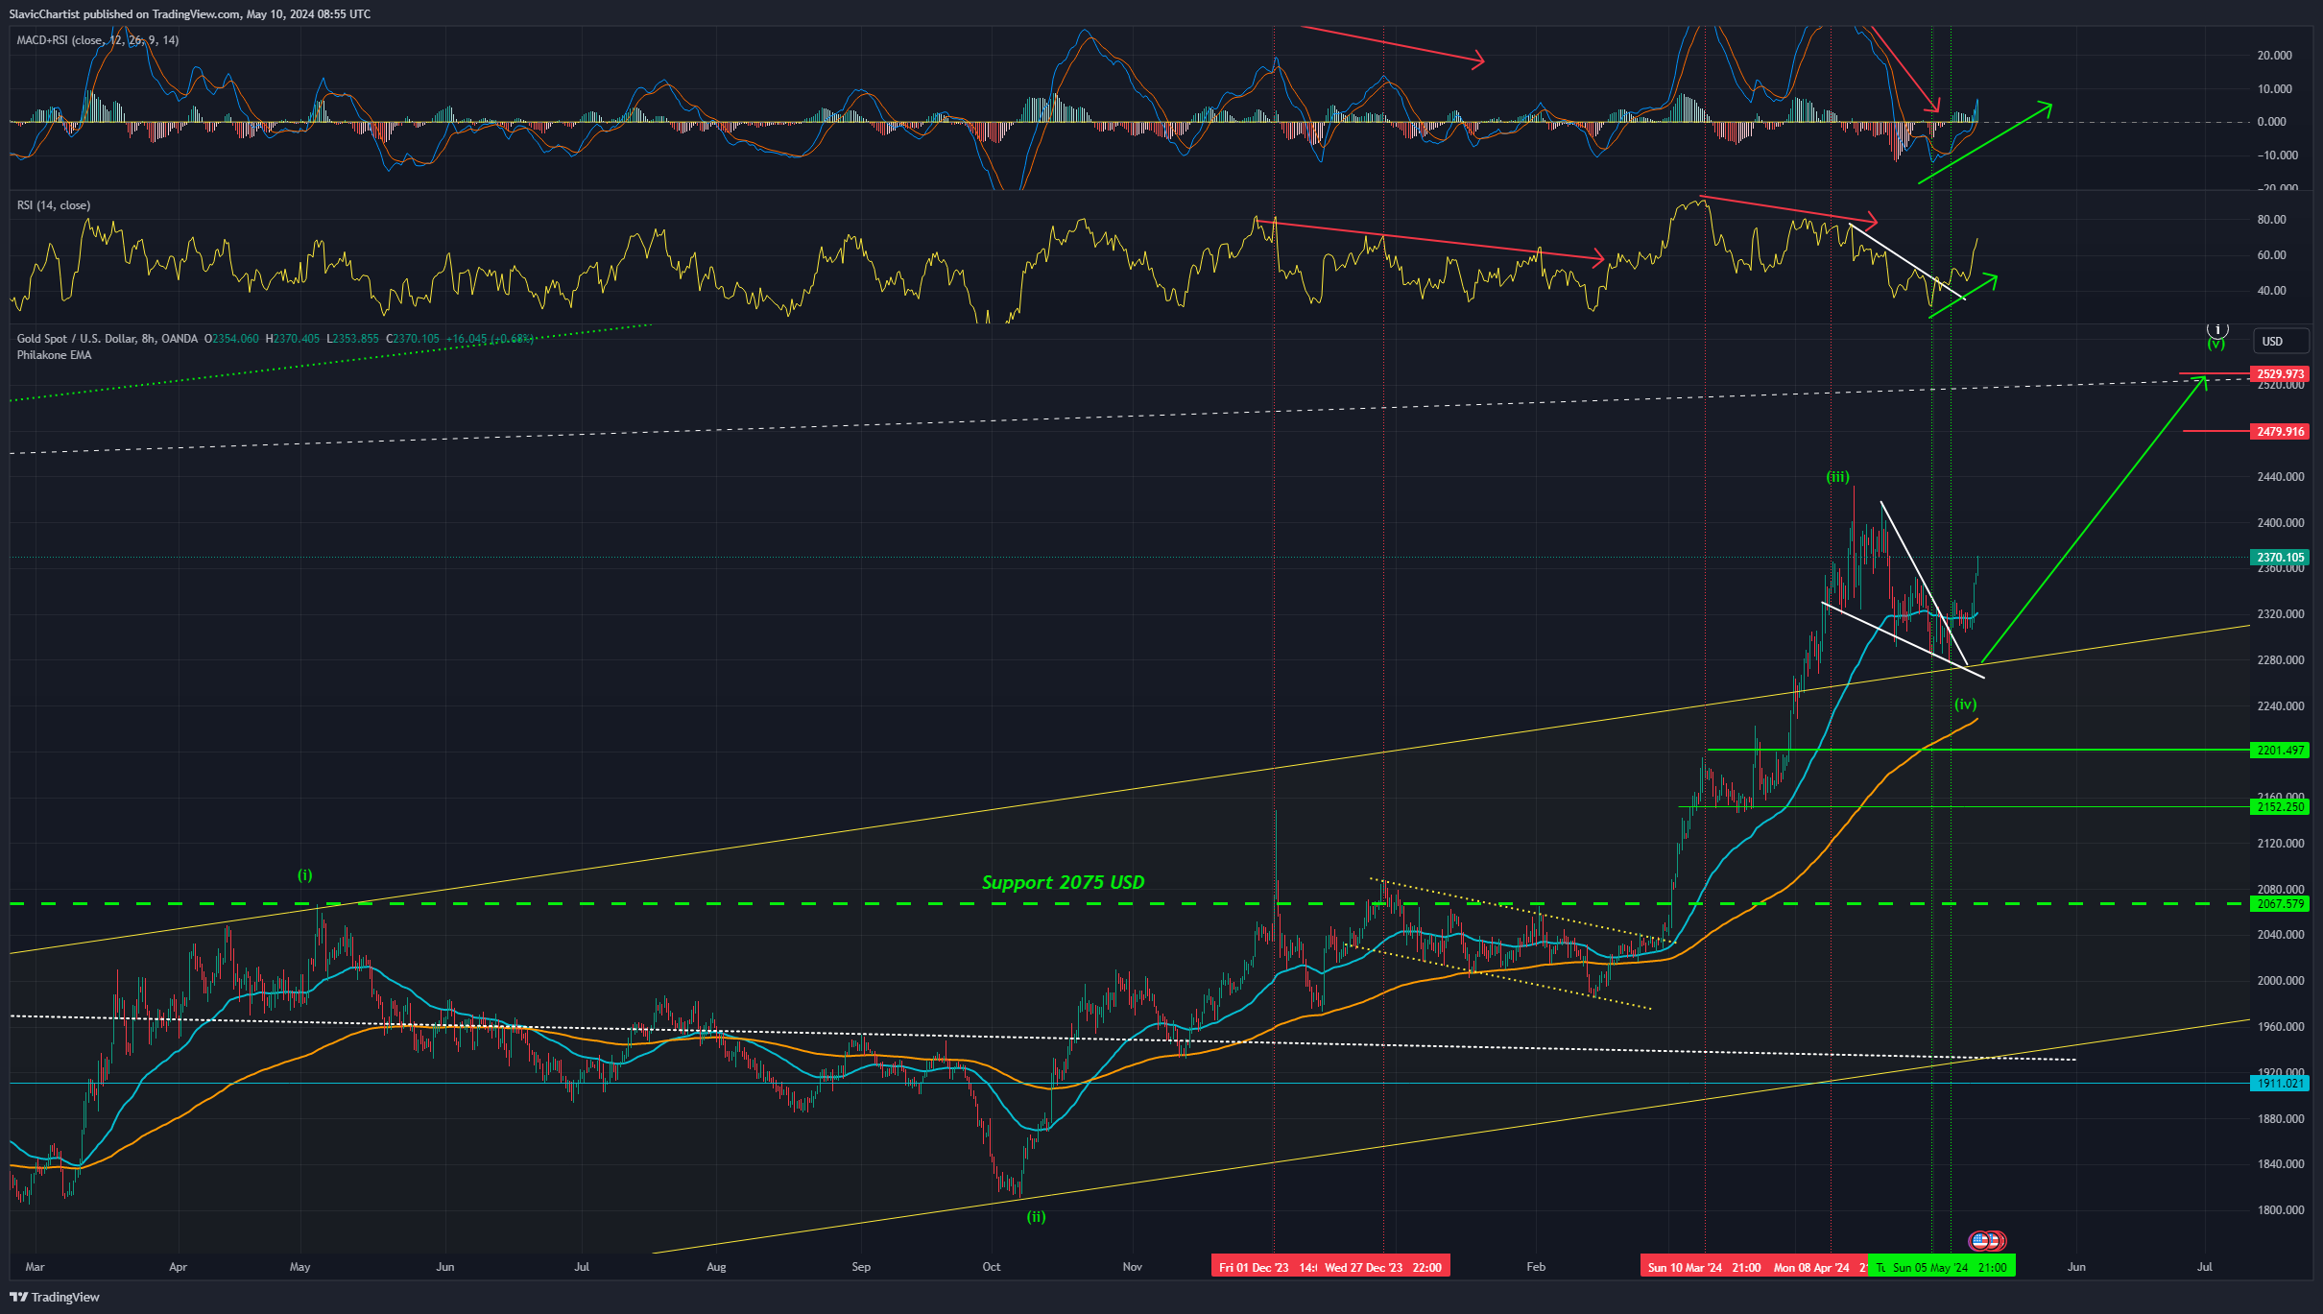The image size is (2323, 1314).
Task: Open the US flag economic event marker
Action: pyautogui.click(x=1981, y=1241)
